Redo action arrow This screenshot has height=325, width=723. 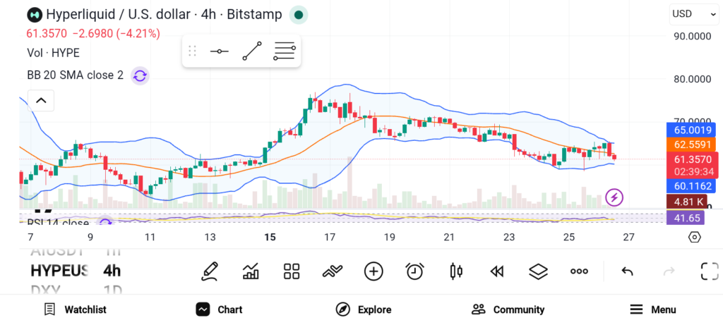point(669,271)
